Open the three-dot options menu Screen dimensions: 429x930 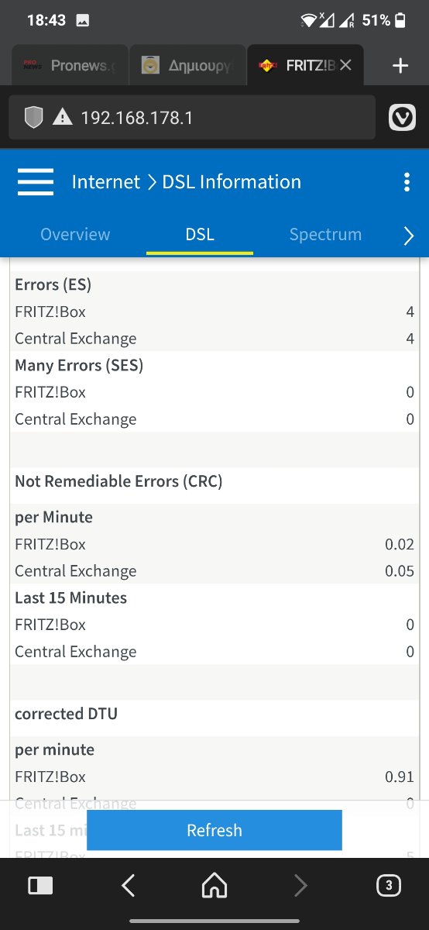coord(407,182)
